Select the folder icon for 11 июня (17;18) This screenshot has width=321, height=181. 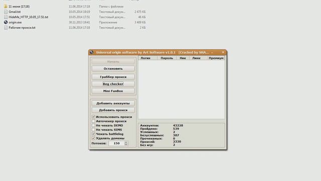pyautogui.click(x=6, y=7)
